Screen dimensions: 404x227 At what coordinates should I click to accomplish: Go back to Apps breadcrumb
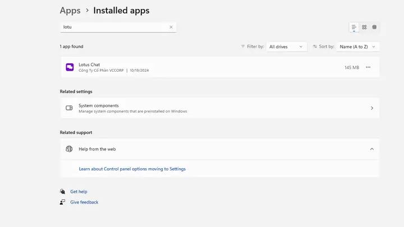[x=70, y=11]
